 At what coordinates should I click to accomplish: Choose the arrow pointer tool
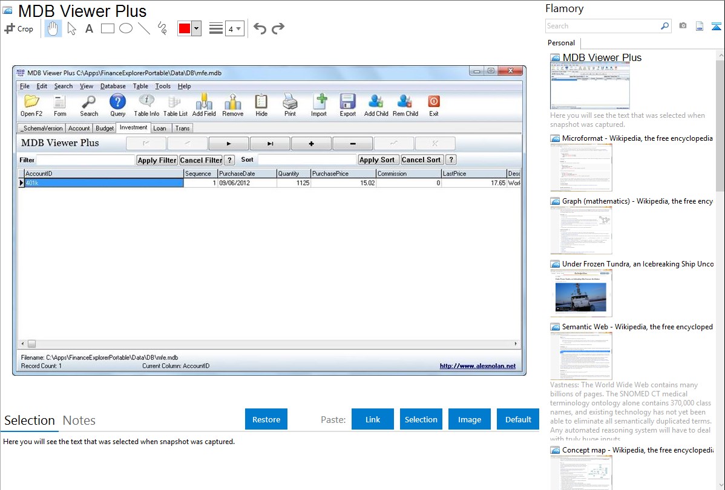pos(71,28)
